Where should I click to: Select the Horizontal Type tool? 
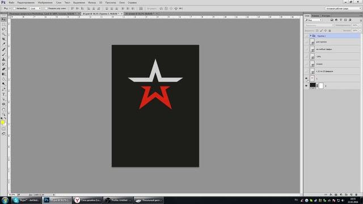[x=3, y=95]
